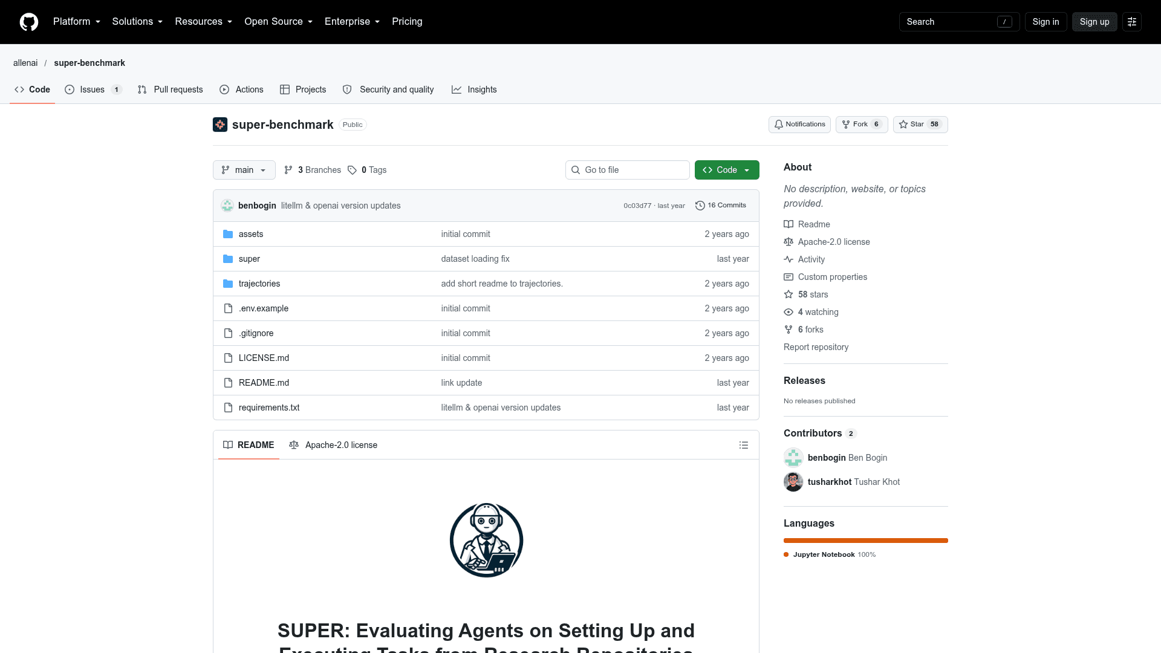The width and height of the screenshot is (1161, 653).
Task: Open the Insights tab
Action: tap(475, 89)
